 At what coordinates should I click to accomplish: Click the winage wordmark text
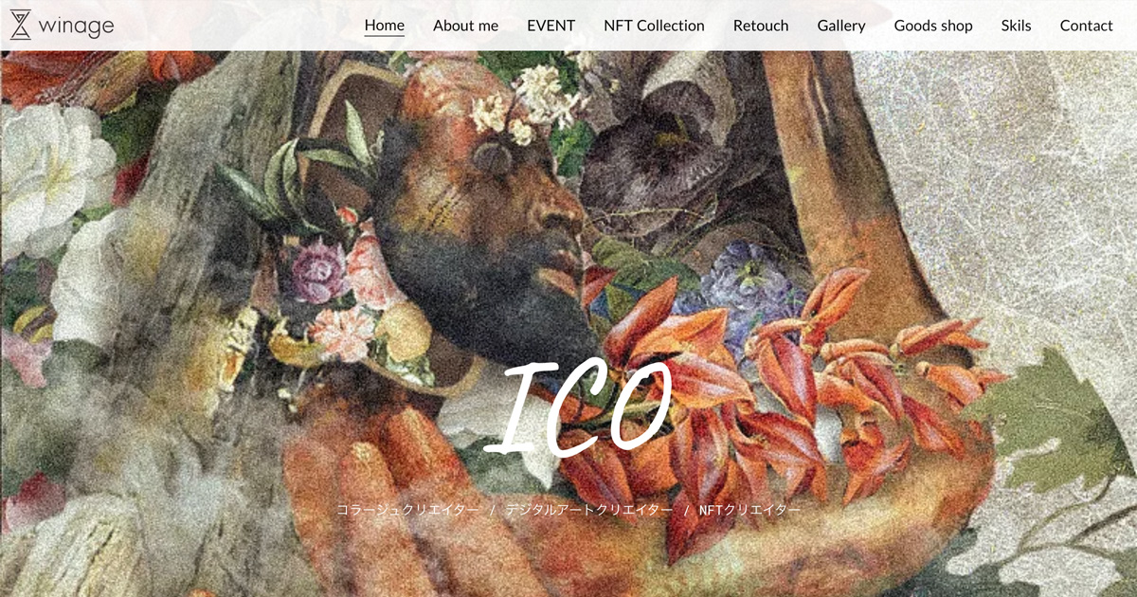(76, 26)
